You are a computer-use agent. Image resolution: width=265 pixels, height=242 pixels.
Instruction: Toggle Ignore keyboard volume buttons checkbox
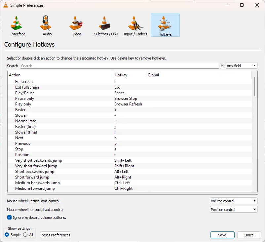pyautogui.click(x=9, y=218)
